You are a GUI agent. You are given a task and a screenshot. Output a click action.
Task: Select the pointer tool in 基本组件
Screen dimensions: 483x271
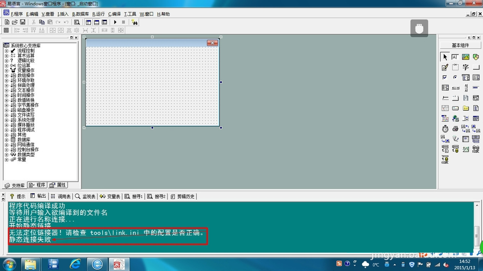[x=444, y=57]
